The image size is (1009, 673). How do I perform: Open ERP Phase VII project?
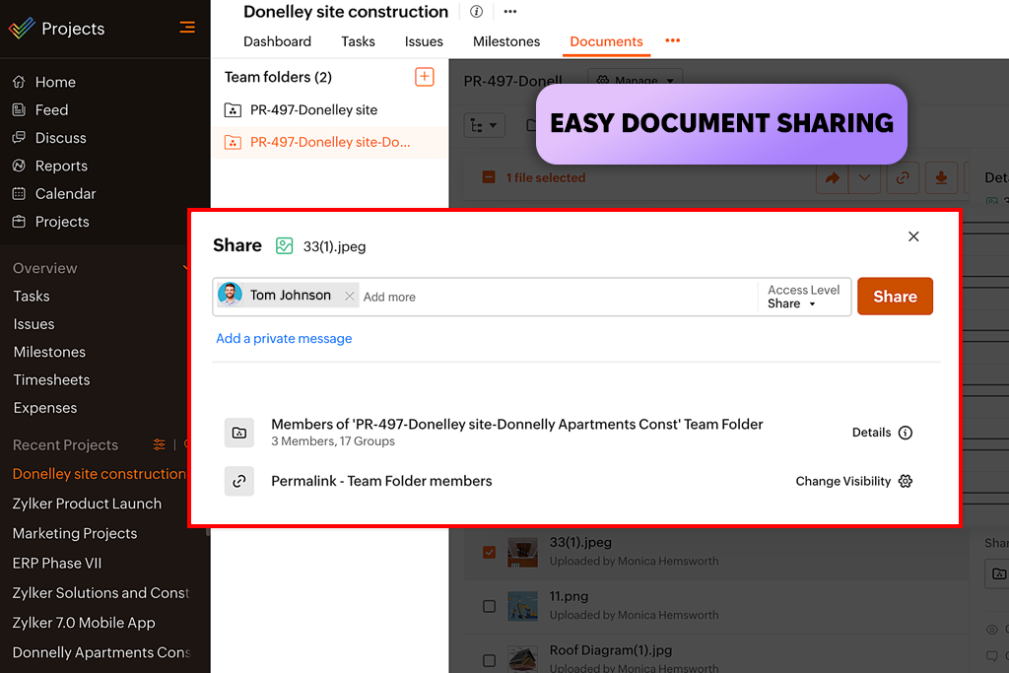[56, 563]
